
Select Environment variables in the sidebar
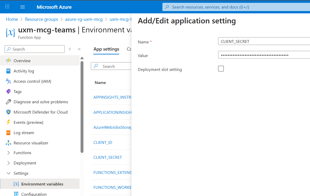pos(42,184)
